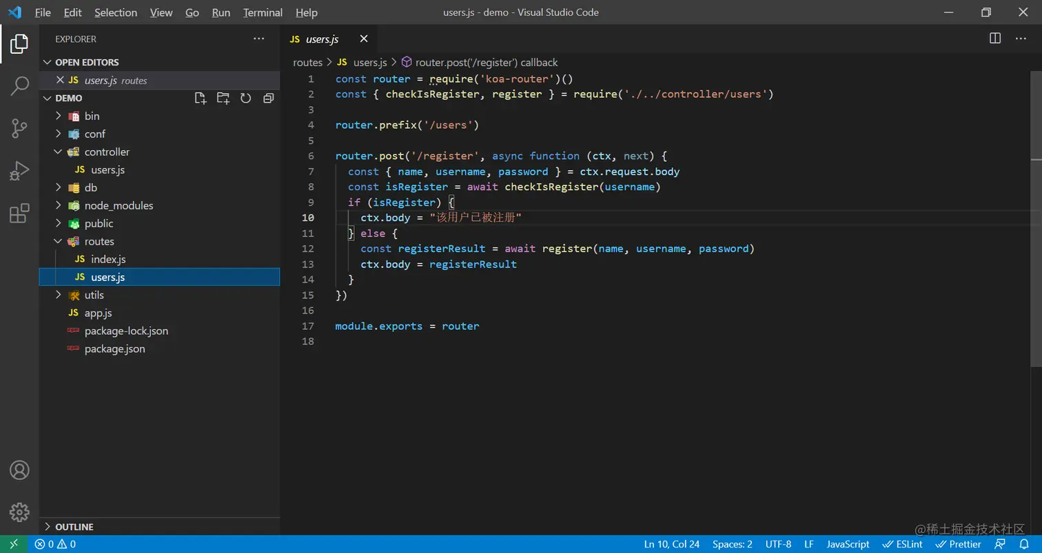Open the Selection menu

[116, 12]
